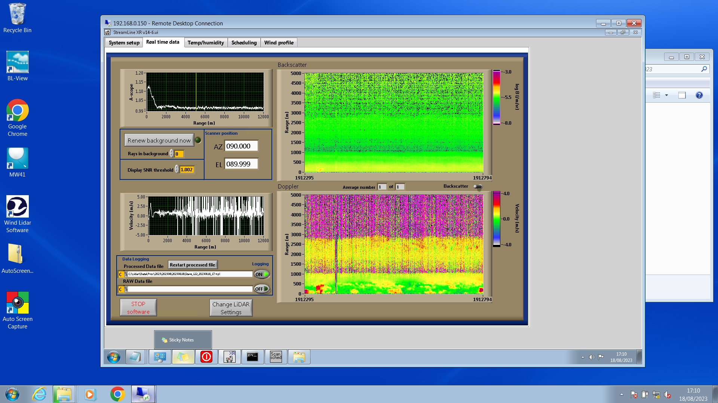Click Change LiDAR Settings button
This screenshot has height=403, width=718.
231,308
